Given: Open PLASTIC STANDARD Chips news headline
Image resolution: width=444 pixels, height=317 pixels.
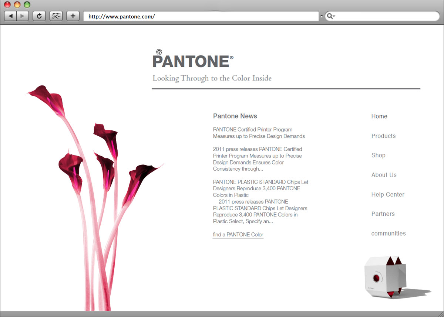Looking at the screenshot, I should (x=260, y=188).
